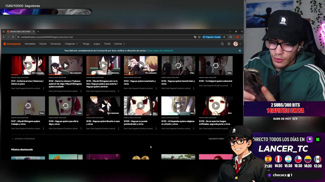Open the title S1 E4 Kaguya quiere acariciarlo

pos(140,82)
